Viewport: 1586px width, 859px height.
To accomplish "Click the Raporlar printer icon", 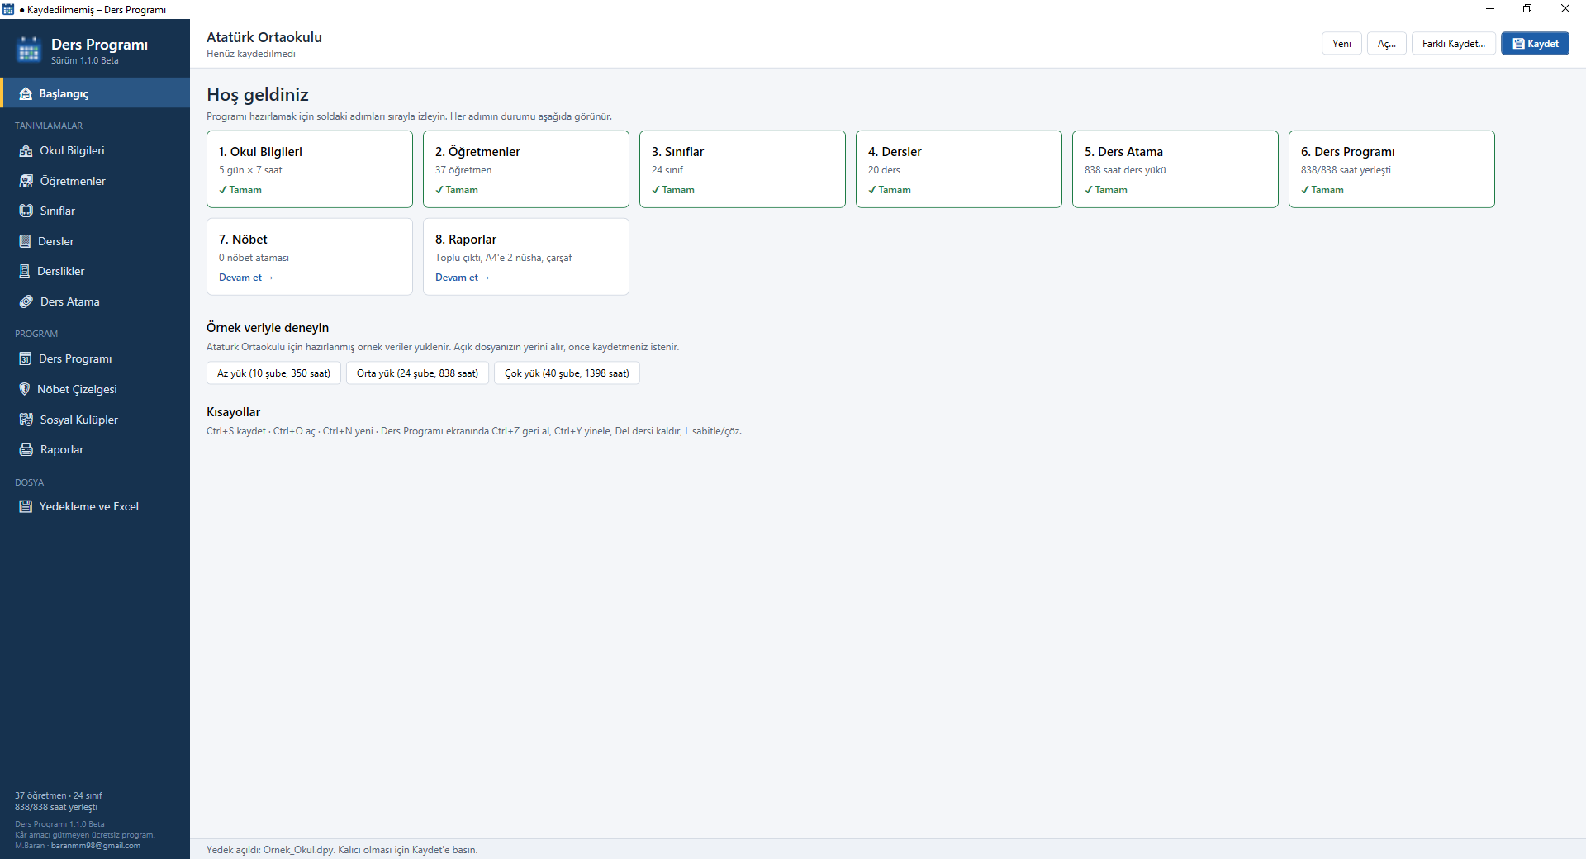I will pyautogui.click(x=26, y=449).
